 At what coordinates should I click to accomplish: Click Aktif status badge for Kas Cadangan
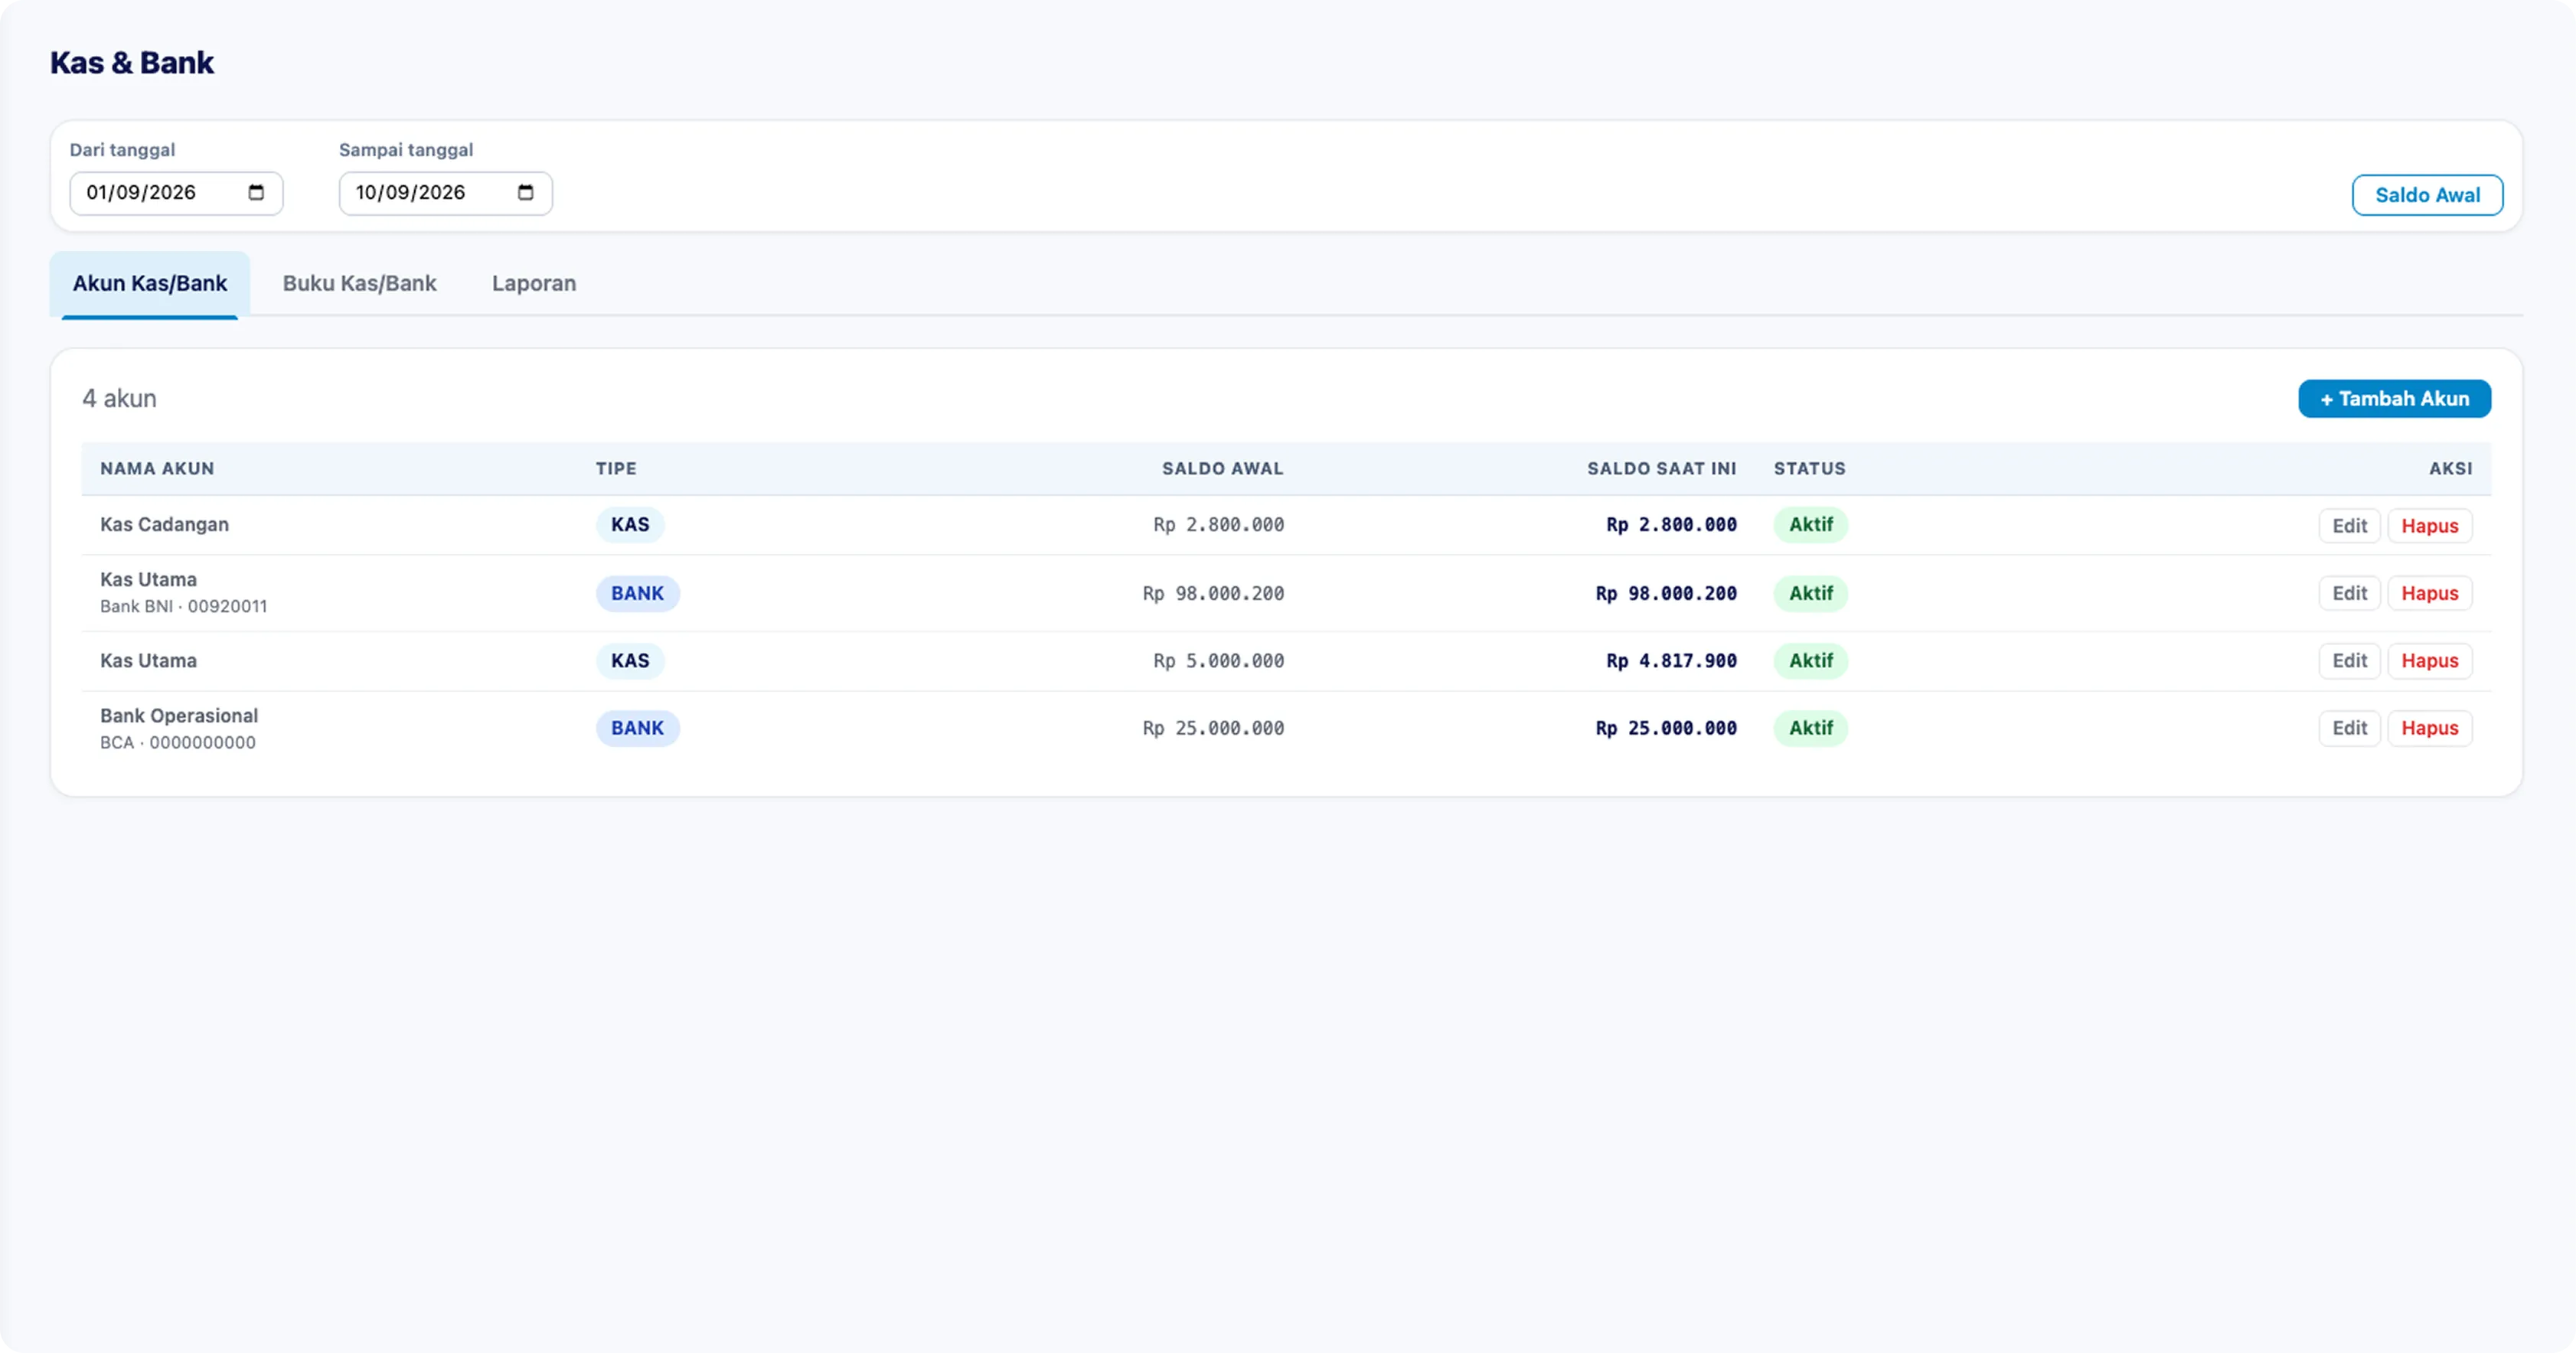(x=1810, y=525)
